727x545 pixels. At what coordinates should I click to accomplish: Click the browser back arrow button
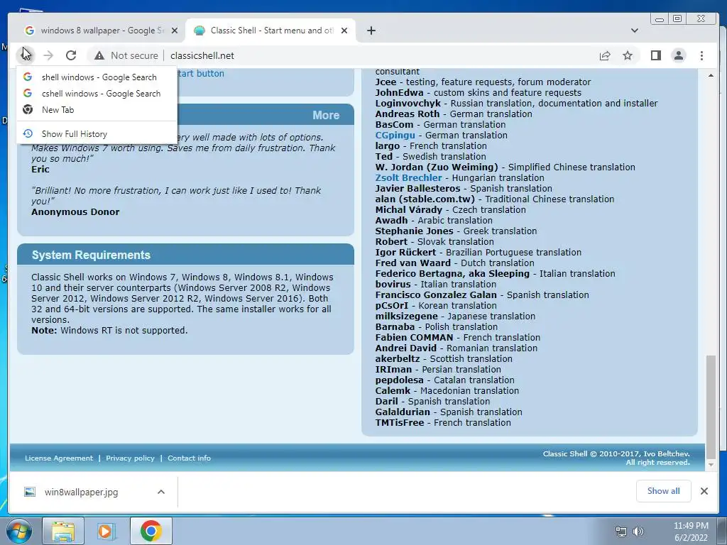pos(25,55)
